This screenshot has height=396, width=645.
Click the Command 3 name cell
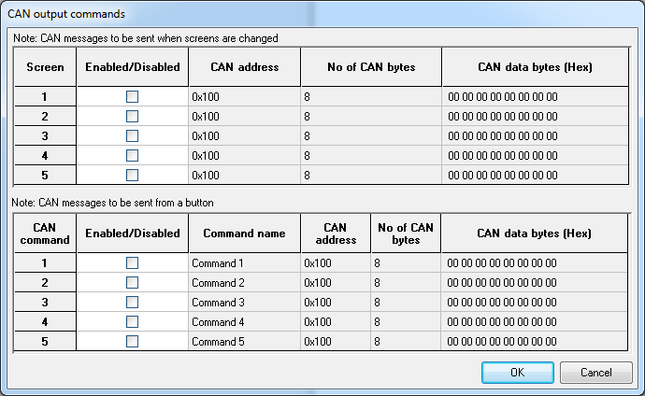point(244,303)
